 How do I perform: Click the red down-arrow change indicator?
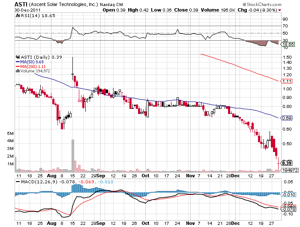click(x=279, y=10)
